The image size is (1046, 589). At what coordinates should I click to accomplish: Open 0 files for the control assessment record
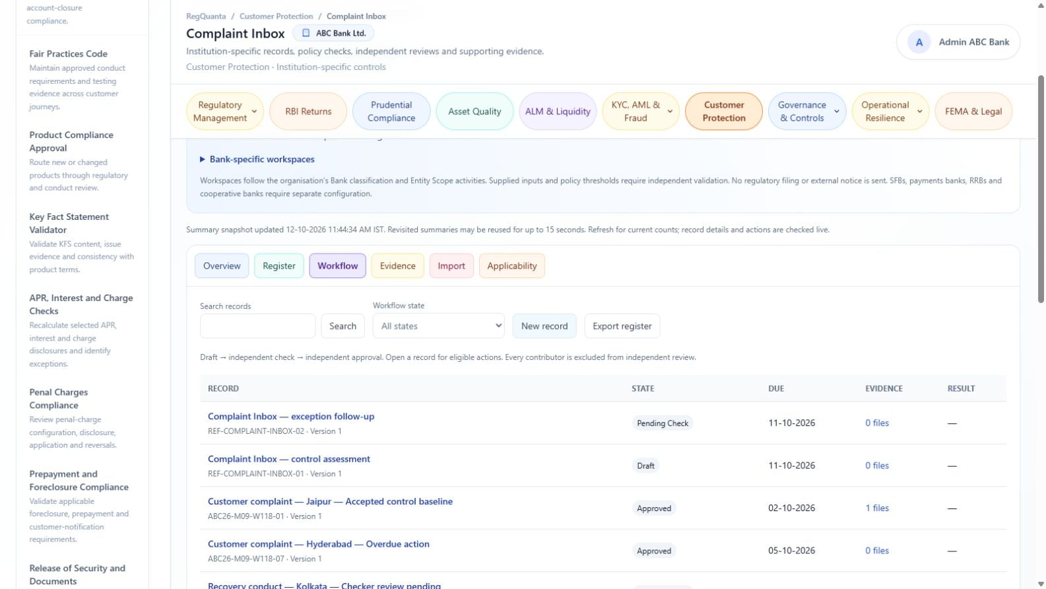[877, 466]
